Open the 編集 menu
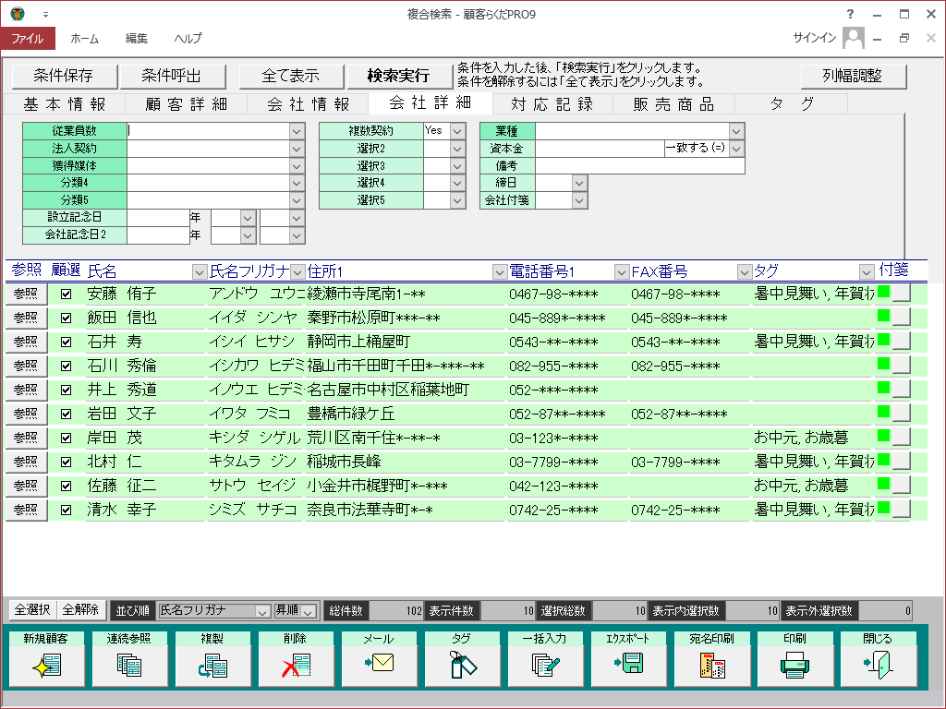 [137, 38]
